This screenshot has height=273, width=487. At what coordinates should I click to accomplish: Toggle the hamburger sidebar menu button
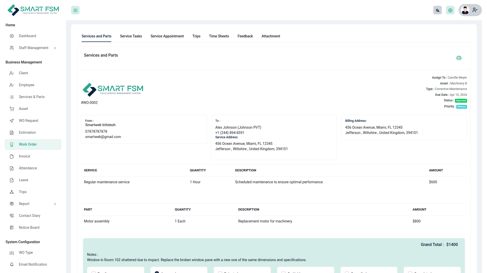pos(75,10)
